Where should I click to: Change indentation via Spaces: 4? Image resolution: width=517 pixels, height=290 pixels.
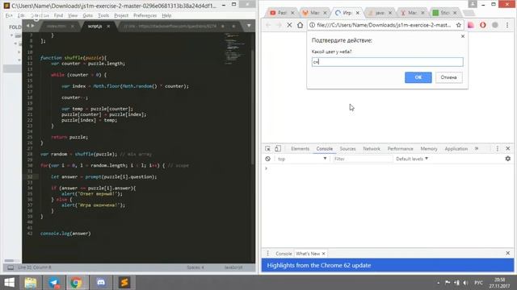click(195, 267)
